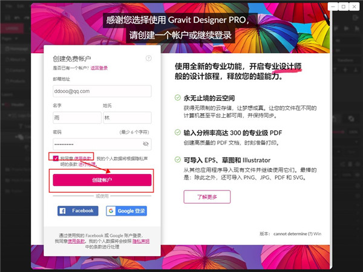363x272 pixels.
Task: Tick the 我同意 使用条款 checkbox
Action: pos(56,158)
